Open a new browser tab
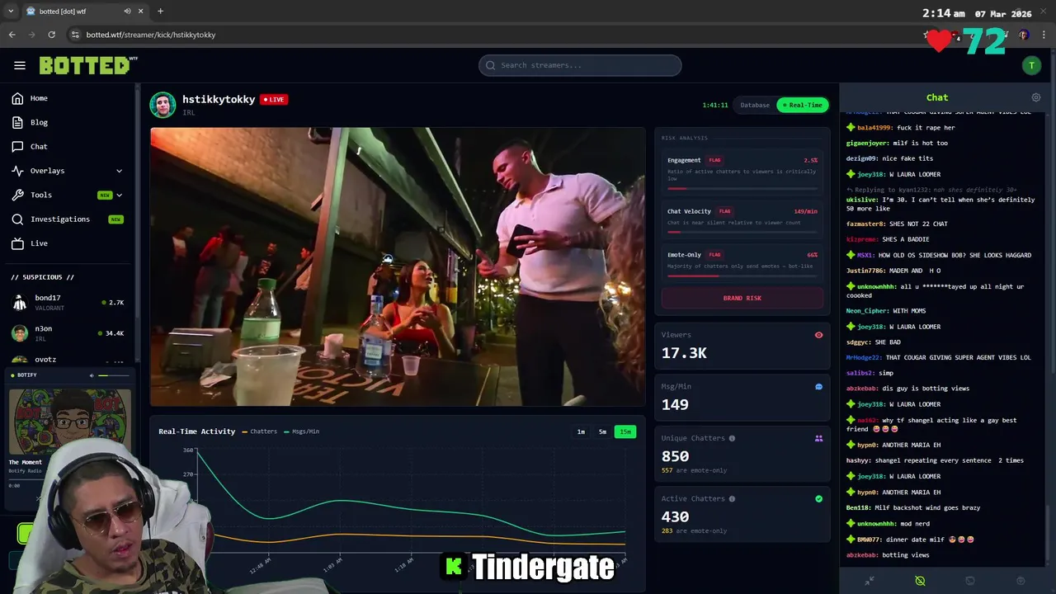 [160, 12]
